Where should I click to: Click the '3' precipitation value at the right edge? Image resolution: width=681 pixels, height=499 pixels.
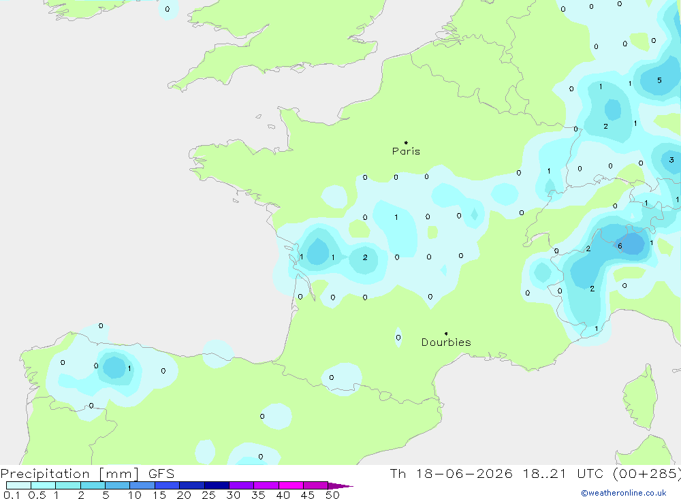[x=671, y=160]
